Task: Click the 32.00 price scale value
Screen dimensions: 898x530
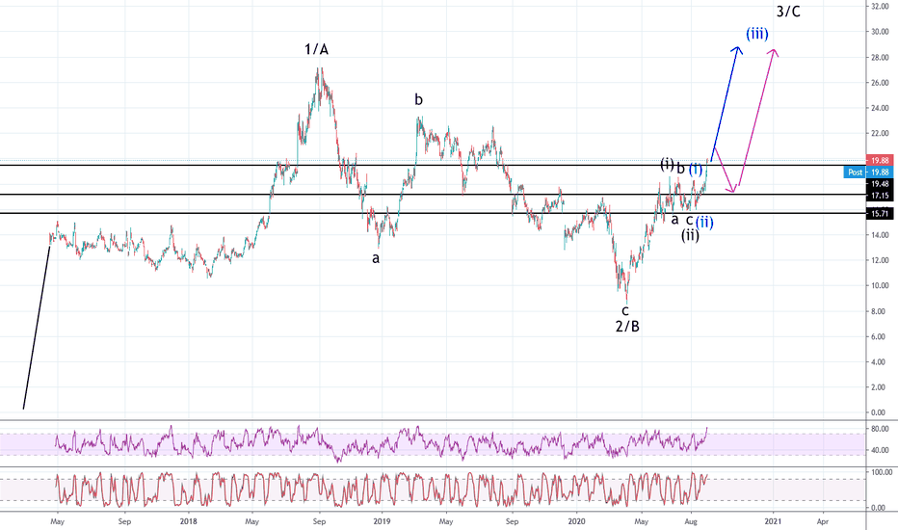Action: [880, 7]
